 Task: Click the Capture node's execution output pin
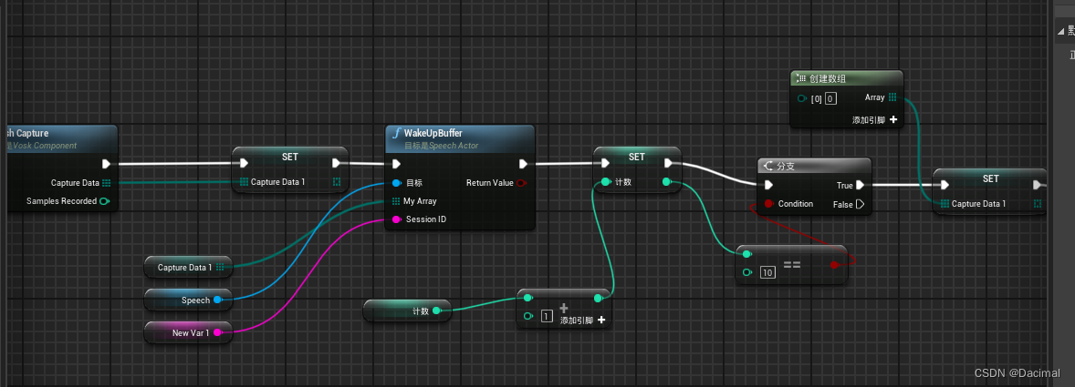point(106,164)
